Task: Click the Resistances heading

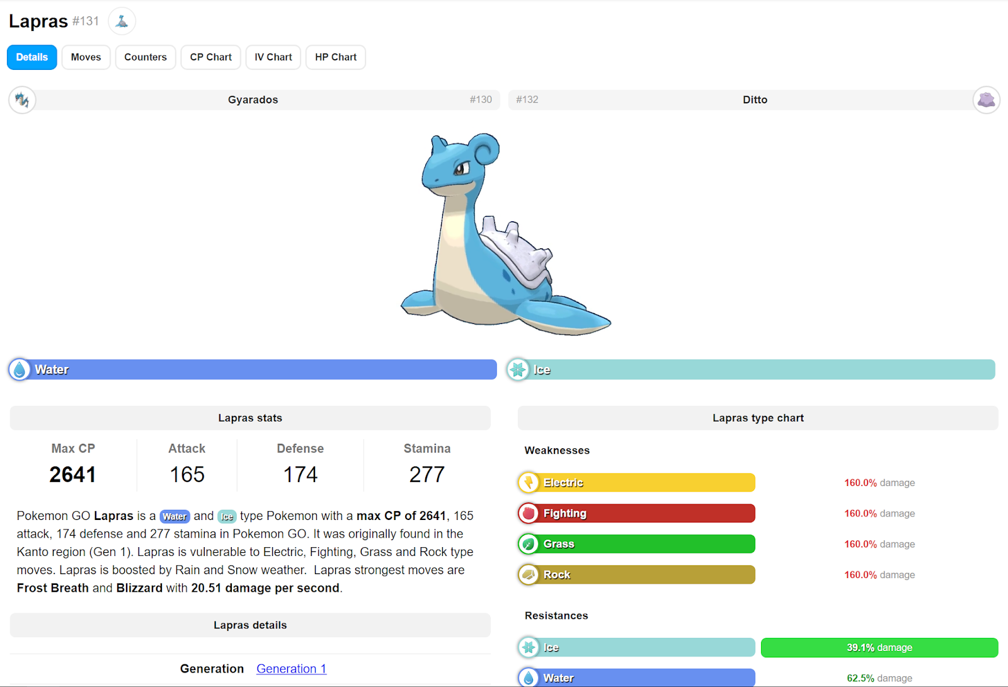Action: (556, 616)
